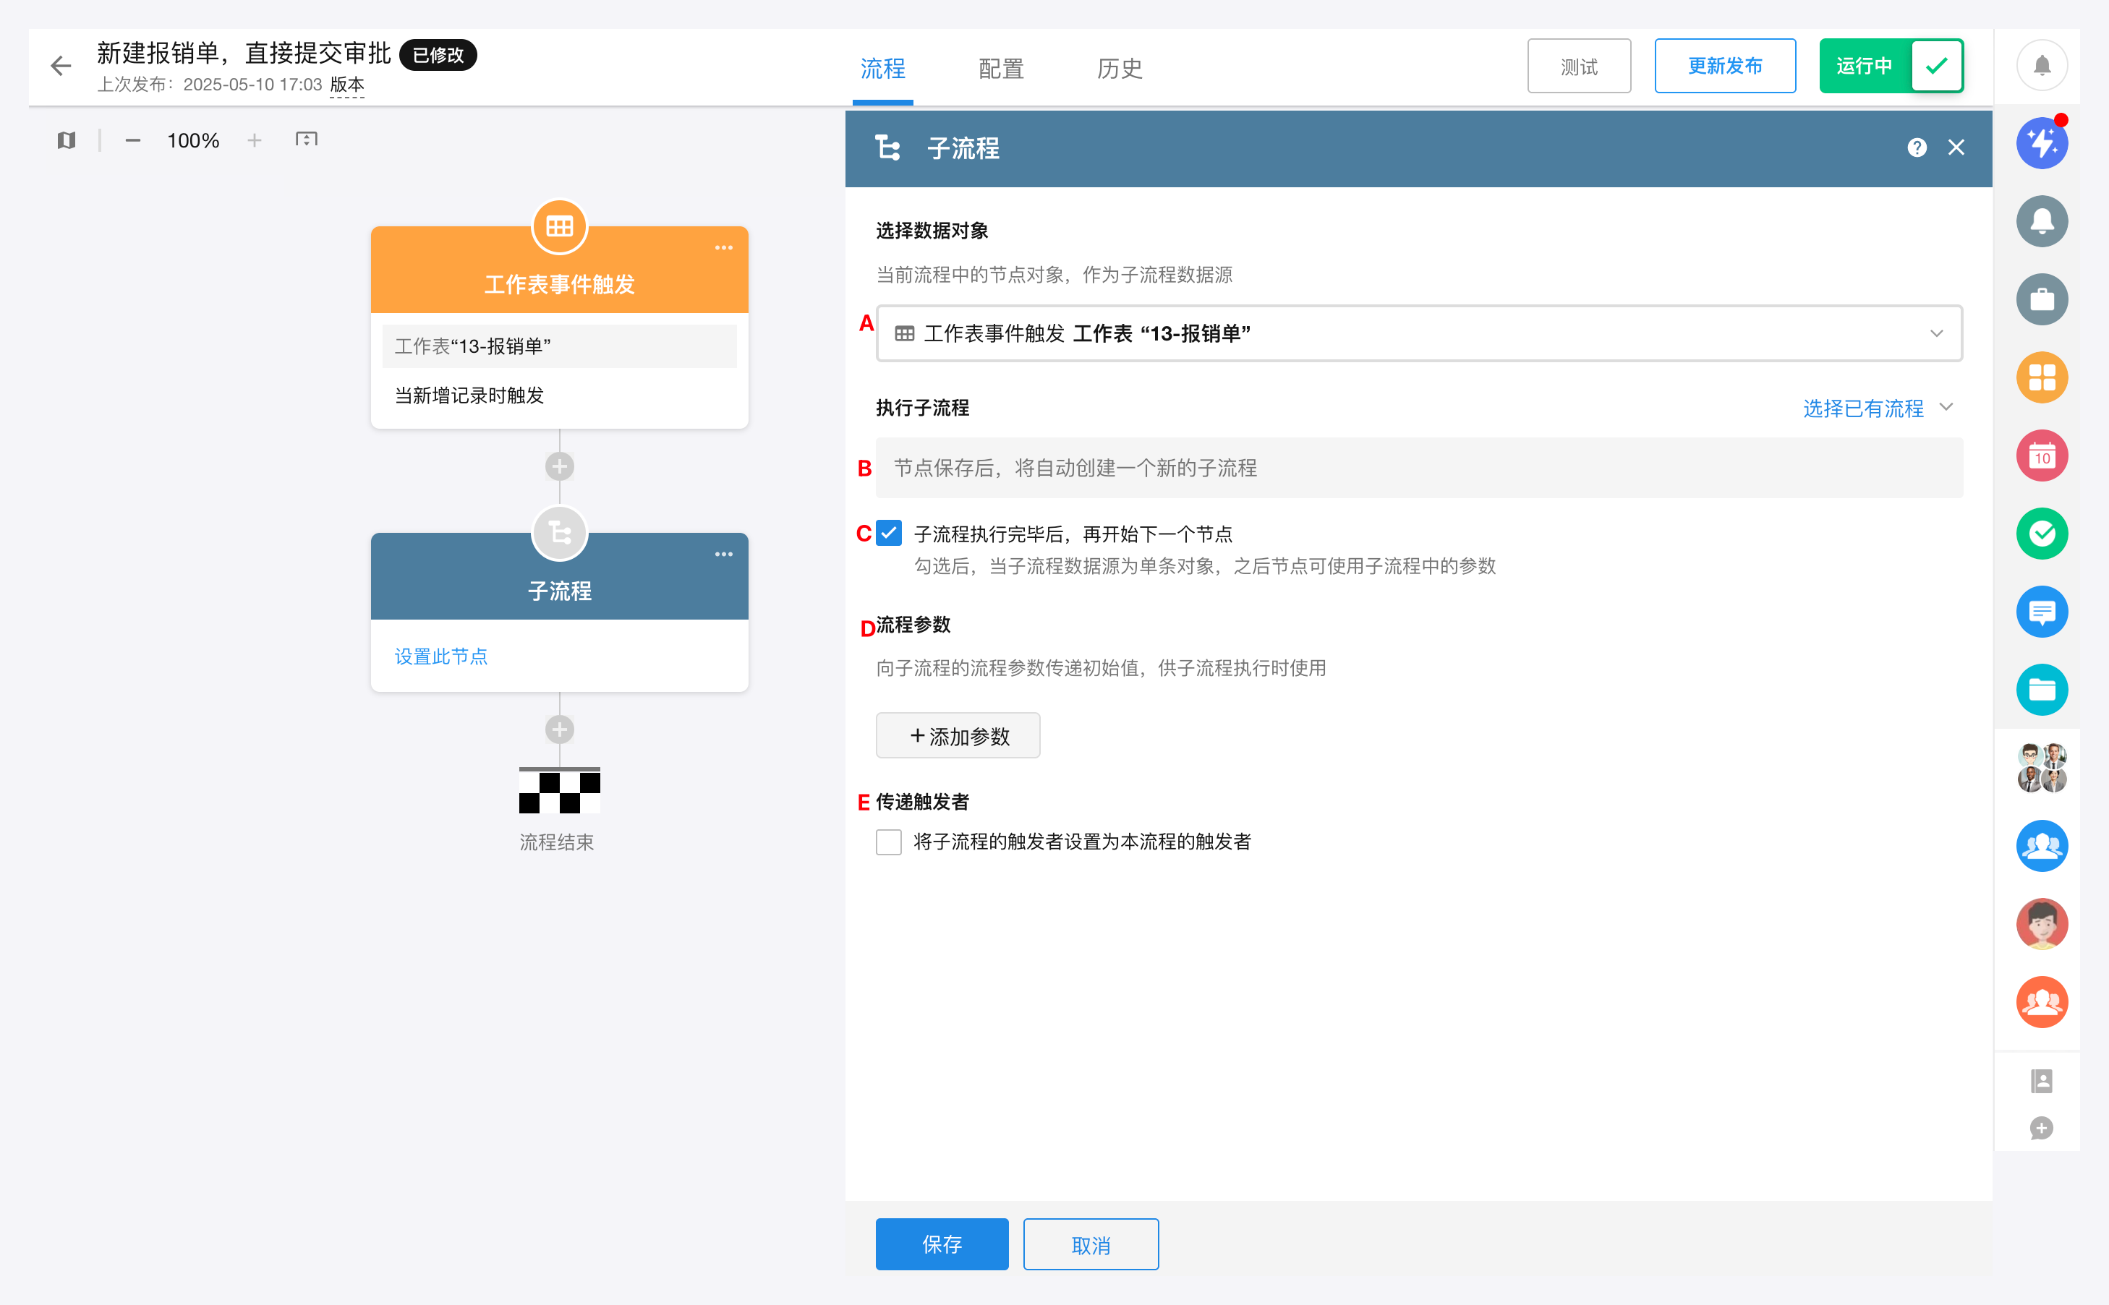Click the 添加参数 button
The image size is (2109, 1305).
coord(958,735)
